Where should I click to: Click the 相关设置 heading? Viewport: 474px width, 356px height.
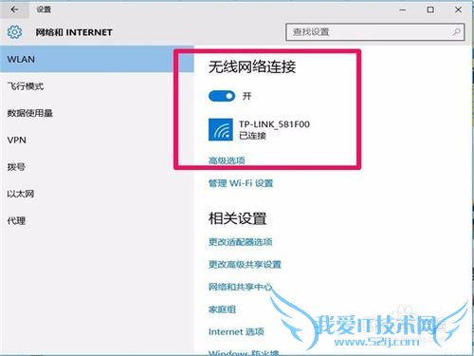coord(238,218)
